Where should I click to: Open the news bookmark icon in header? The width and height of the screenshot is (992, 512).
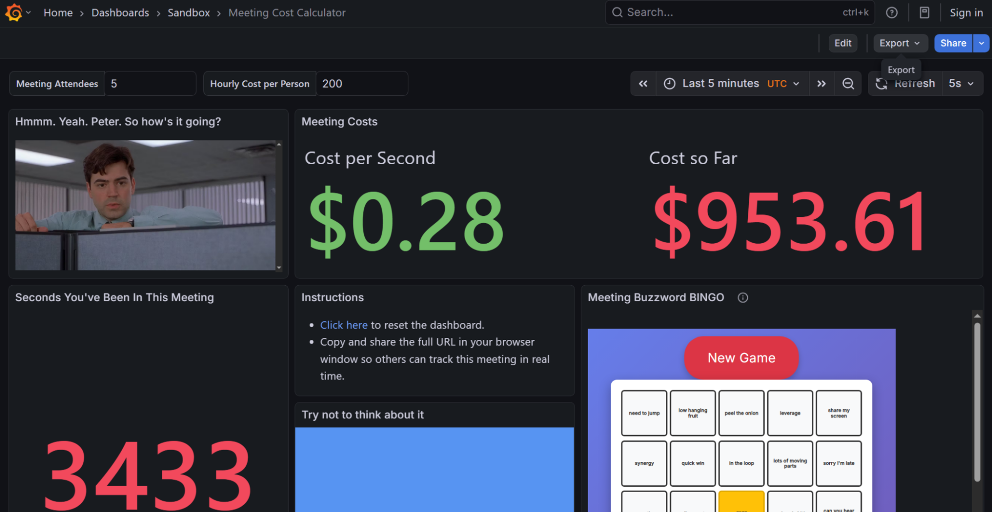coord(924,13)
